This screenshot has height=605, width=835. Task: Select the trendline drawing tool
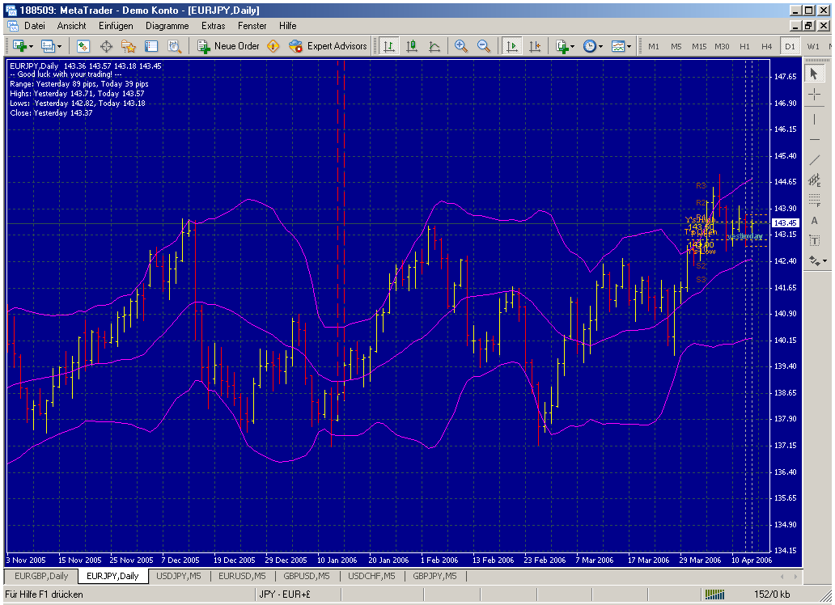tap(814, 160)
